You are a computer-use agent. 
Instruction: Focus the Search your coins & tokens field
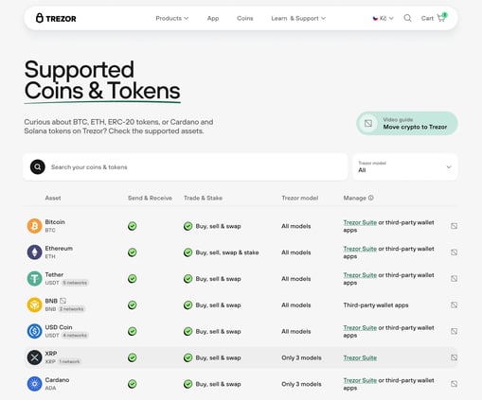coord(186,167)
